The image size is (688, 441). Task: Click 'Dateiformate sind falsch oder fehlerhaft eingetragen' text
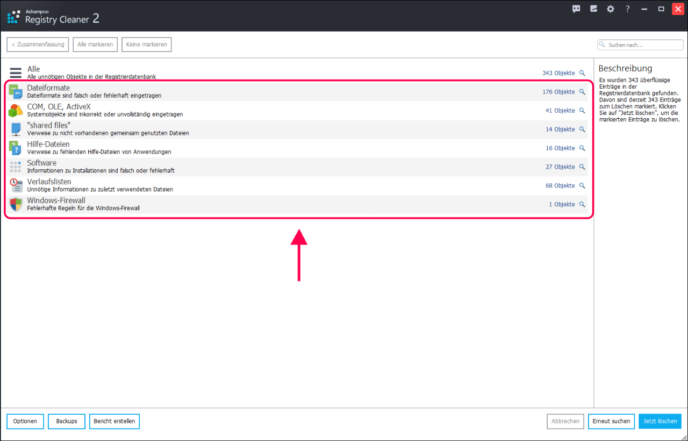point(94,96)
